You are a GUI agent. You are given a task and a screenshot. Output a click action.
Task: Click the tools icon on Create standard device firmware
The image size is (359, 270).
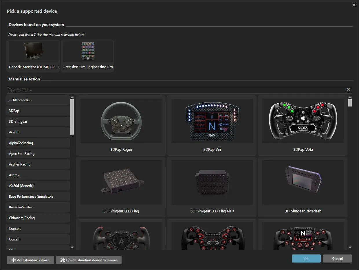coord(63,260)
